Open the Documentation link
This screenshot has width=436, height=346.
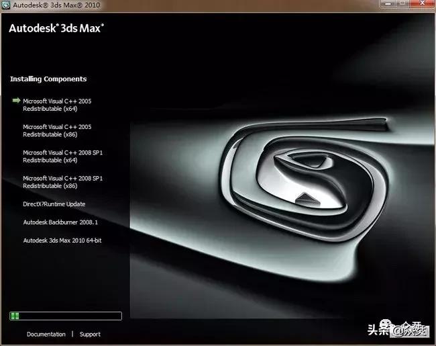click(46, 334)
